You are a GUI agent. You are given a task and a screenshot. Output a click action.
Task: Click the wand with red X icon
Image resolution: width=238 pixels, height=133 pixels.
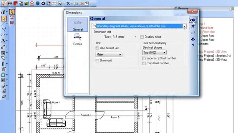pos(81,3)
